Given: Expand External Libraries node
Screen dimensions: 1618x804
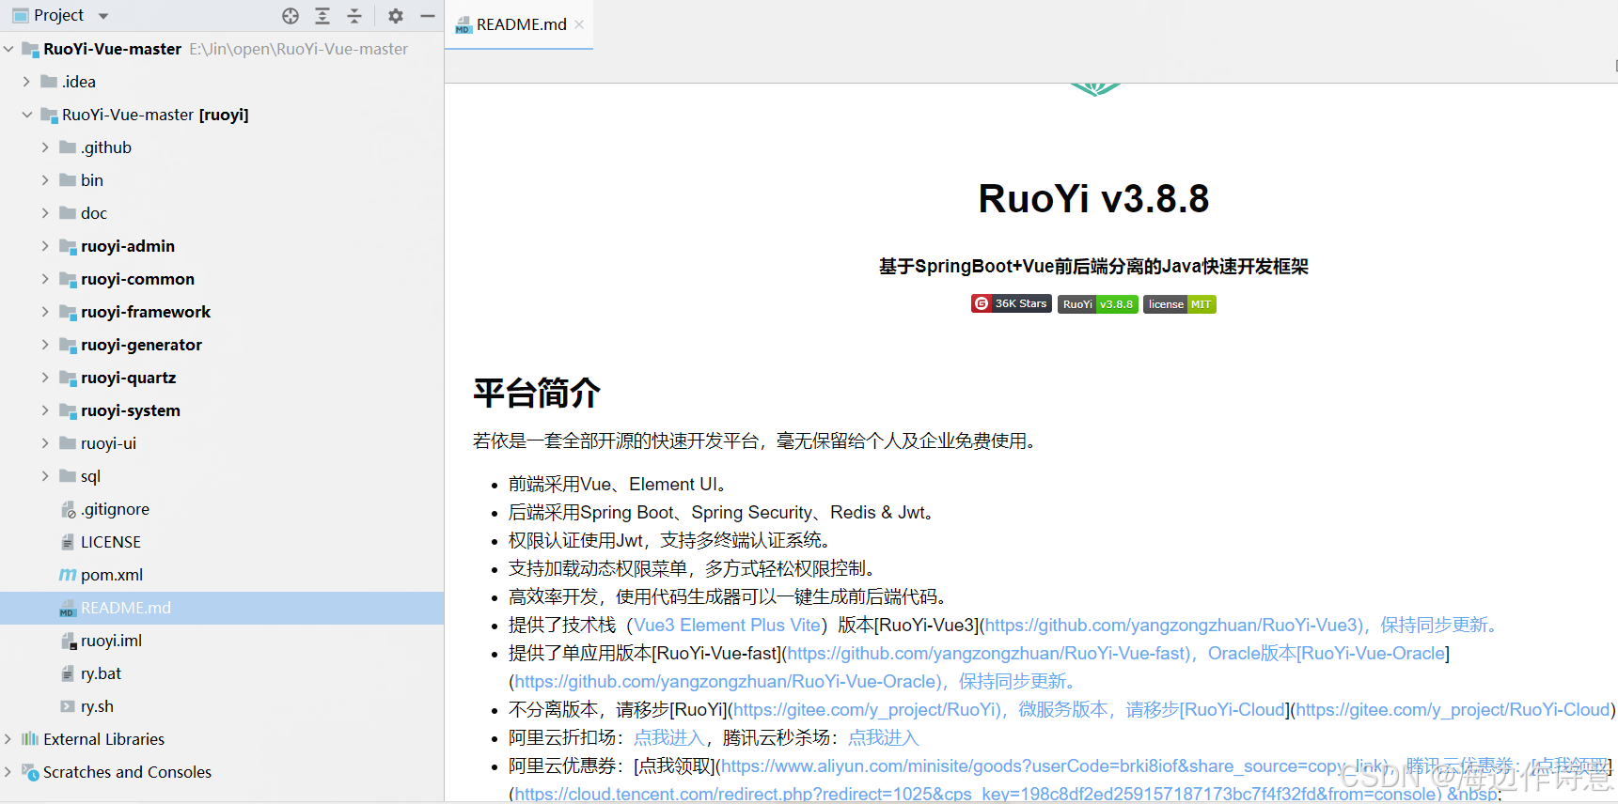Looking at the screenshot, I should point(8,739).
